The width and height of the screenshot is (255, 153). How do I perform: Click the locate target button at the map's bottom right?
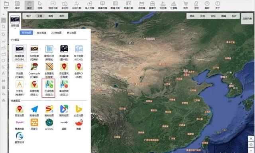point(251,145)
